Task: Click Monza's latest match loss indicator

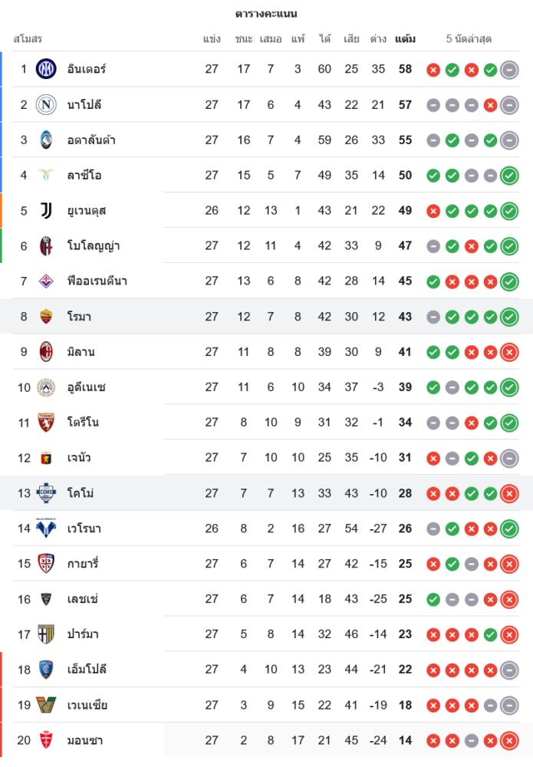Action: (x=509, y=740)
